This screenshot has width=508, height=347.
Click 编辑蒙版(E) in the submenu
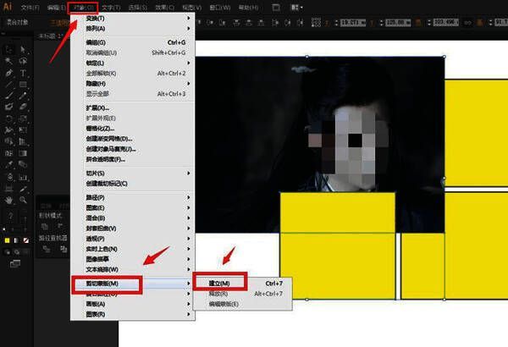242,304
